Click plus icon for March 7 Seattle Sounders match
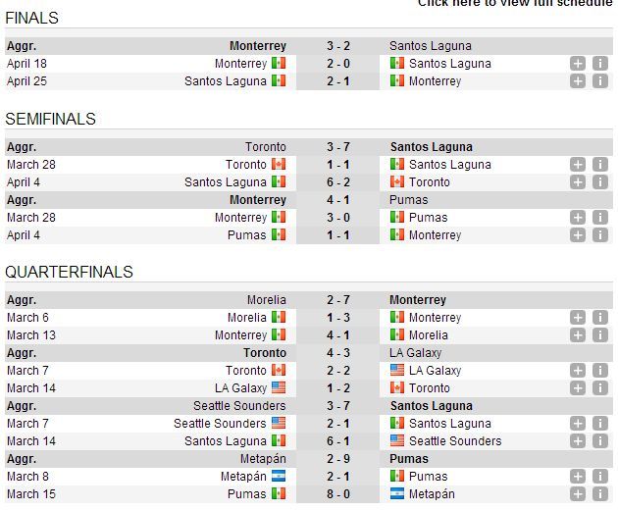618x511 pixels. tap(578, 423)
